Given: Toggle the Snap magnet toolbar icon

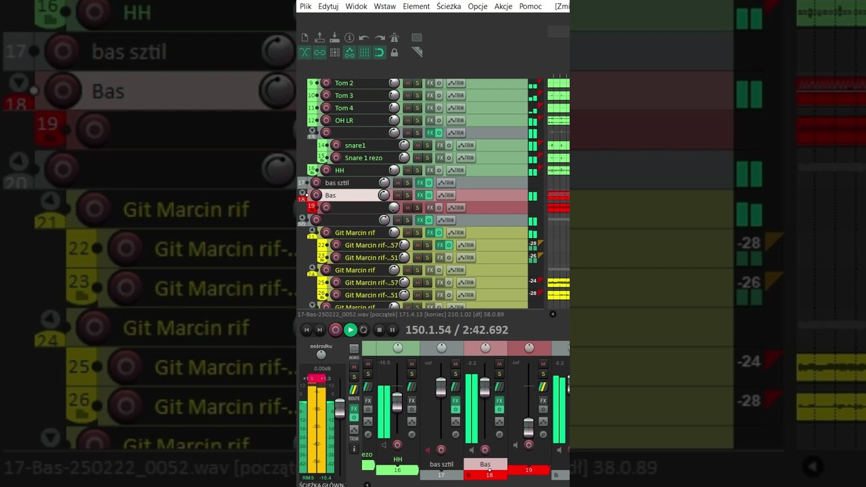Looking at the screenshot, I should click(x=379, y=52).
